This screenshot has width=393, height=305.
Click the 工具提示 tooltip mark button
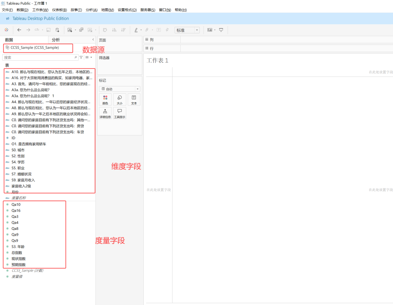(120, 113)
